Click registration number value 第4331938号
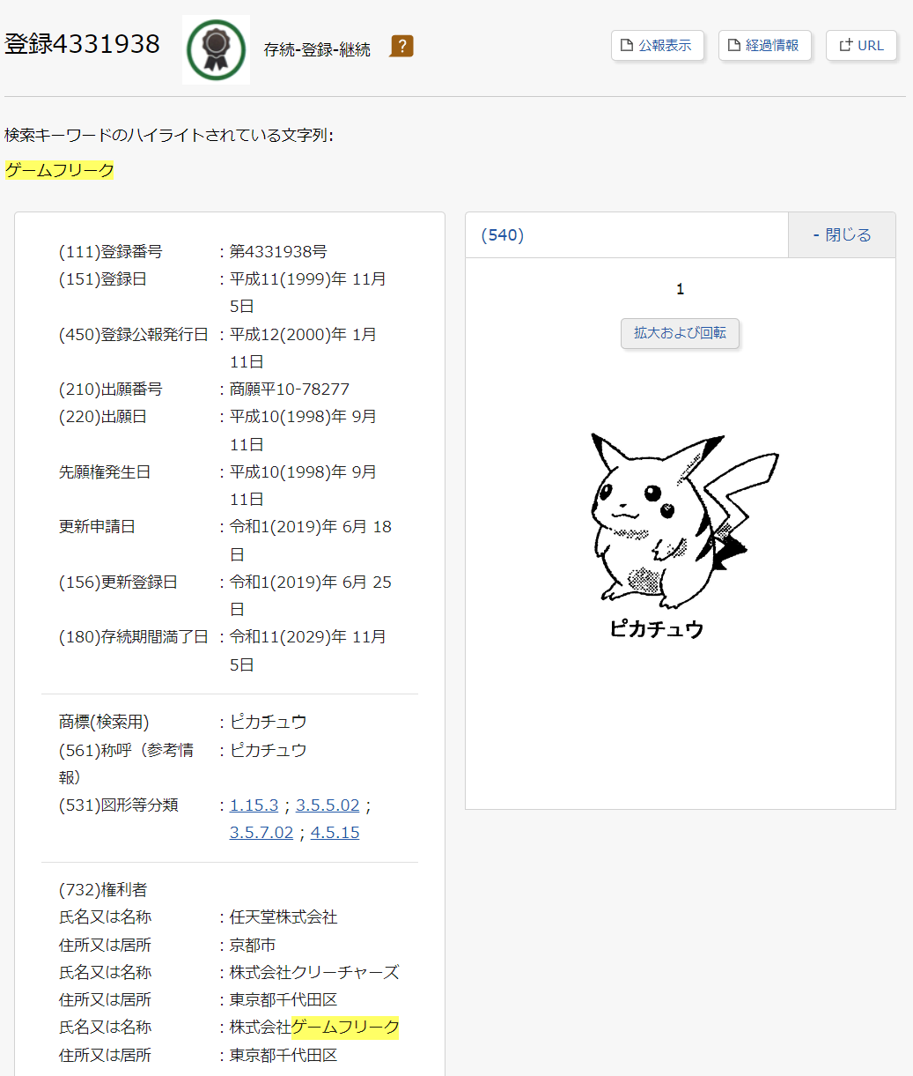913x1076 pixels. [x=278, y=251]
